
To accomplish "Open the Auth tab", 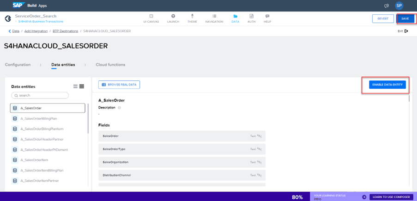I will coord(251,18).
